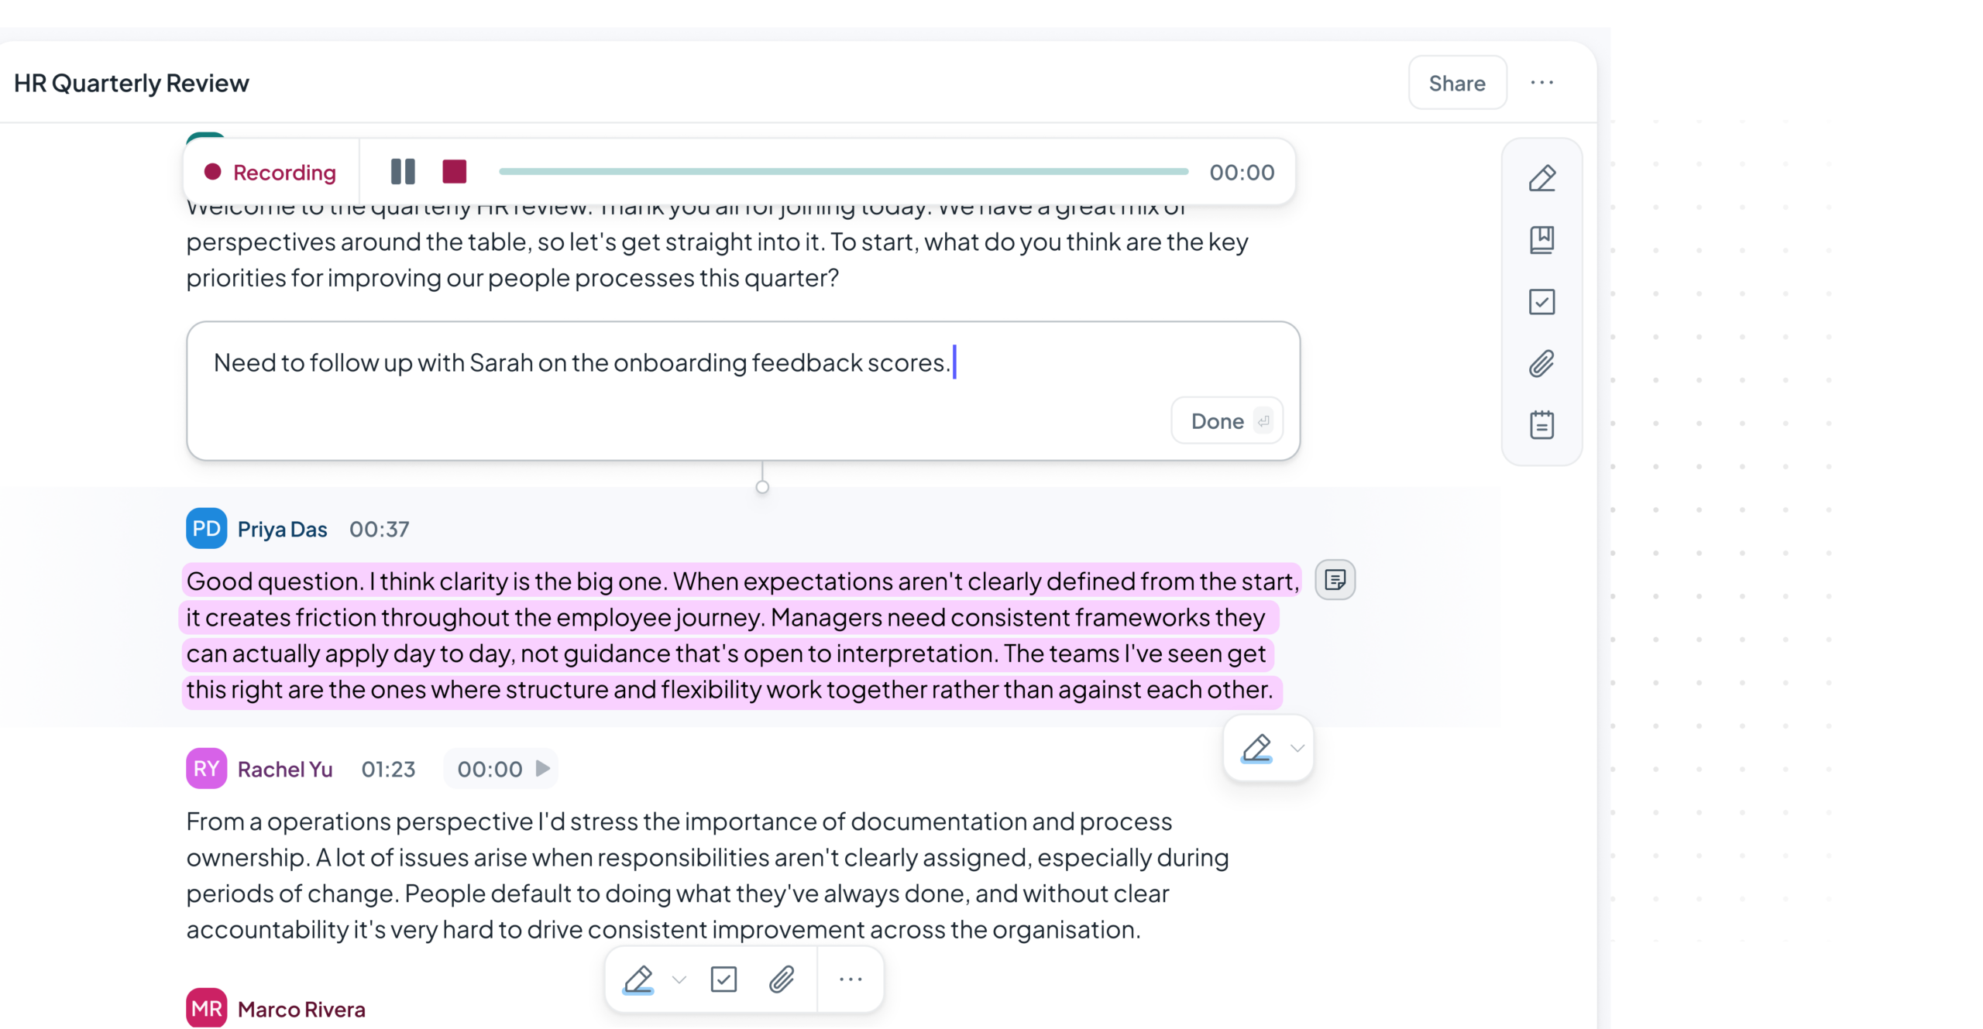Open the three-dot menu next to Share
The image size is (1983, 1029).
[1541, 83]
